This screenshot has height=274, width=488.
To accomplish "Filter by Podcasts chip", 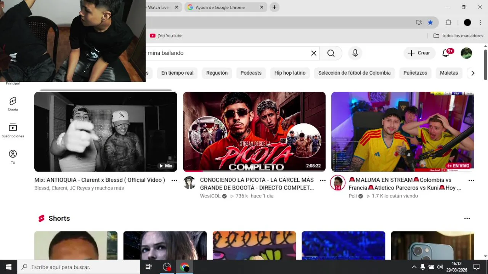I will pos(251,73).
